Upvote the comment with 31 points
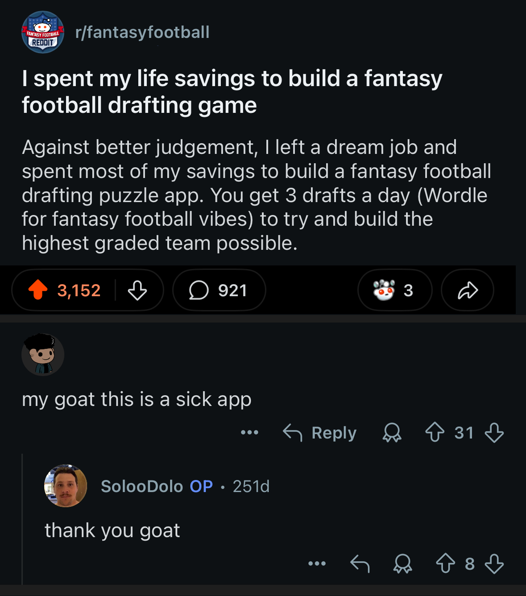Viewport: 526px width, 596px height. point(435,433)
